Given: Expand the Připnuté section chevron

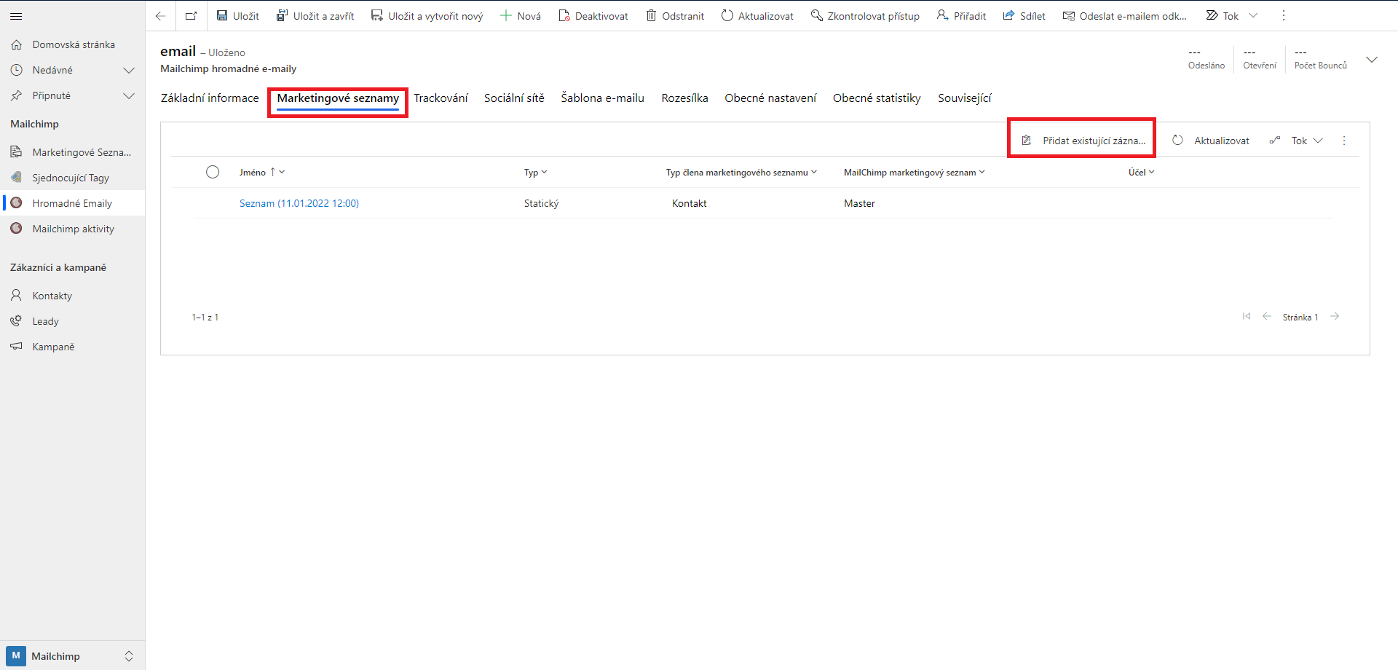Looking at the screenshot, I should (129, 95).
